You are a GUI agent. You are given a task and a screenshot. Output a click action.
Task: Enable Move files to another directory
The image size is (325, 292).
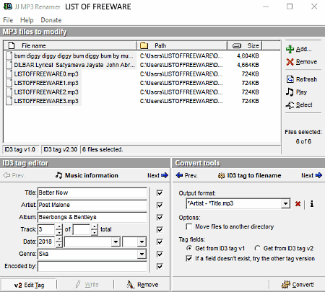pos(189,226)
